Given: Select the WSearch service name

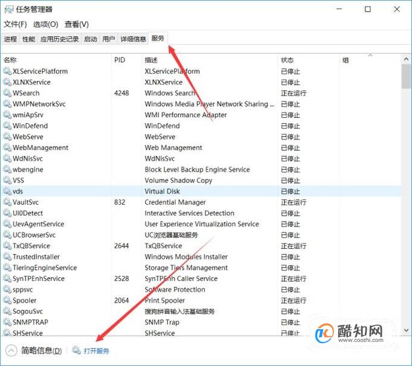Looking at the screenshot, I should [x=26, y=93].
